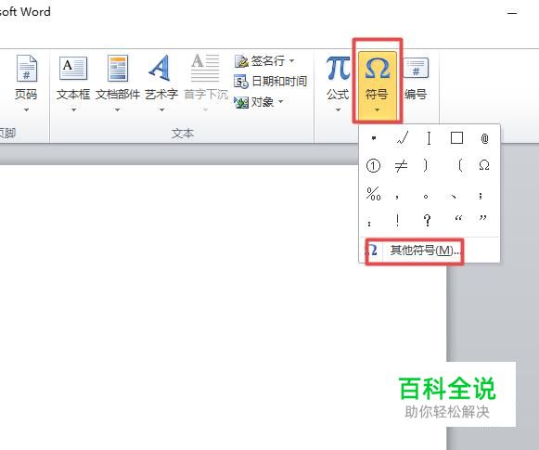
Task: Insert the exclamation mark symbol
Action: coord(397,220)
